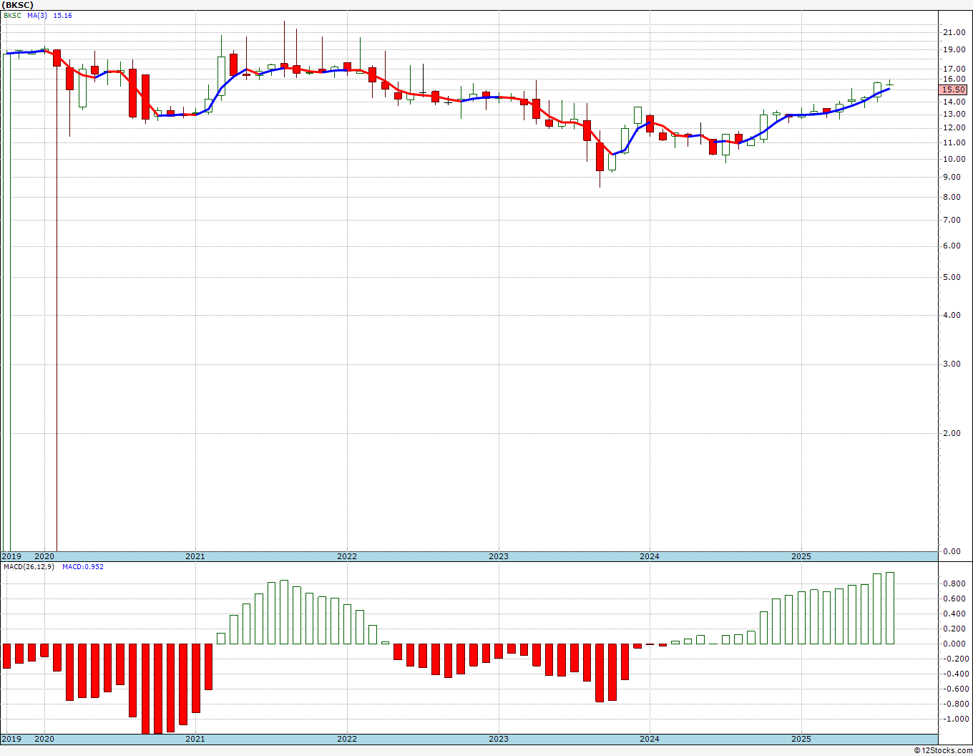The width and height of the screenshot is (973, 756).
Task: Click the 0.800 MACD axis label
Action: click(954, 583)
